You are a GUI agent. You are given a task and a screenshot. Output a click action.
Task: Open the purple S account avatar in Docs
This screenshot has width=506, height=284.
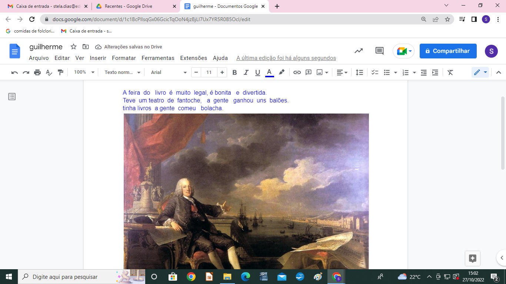coord(491,51)
